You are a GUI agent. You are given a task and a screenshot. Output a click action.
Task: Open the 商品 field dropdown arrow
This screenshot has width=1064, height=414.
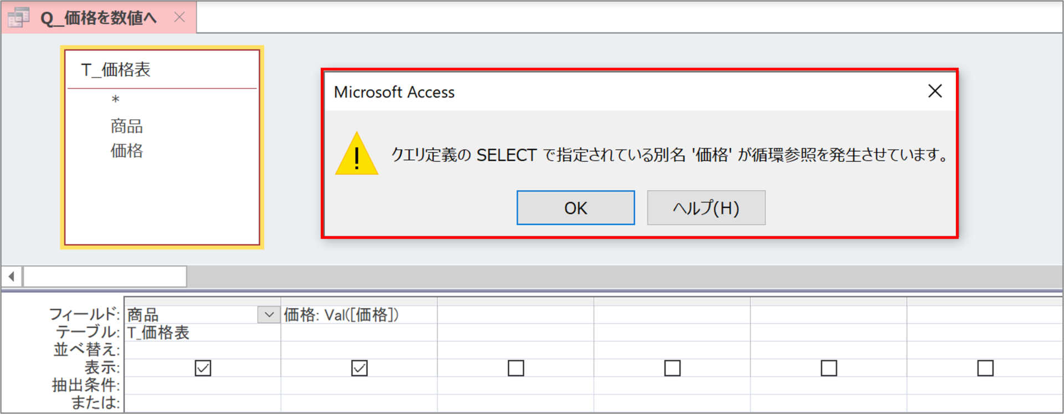(269, 315)
